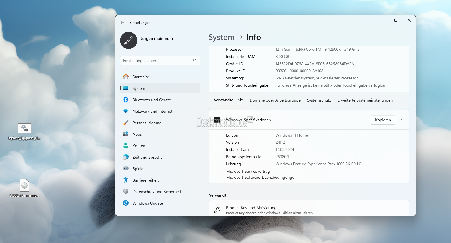
Task: Click the Geräte-ID value 145322D4-076A...
Action: pyautogui.click(x=315, y=64)
